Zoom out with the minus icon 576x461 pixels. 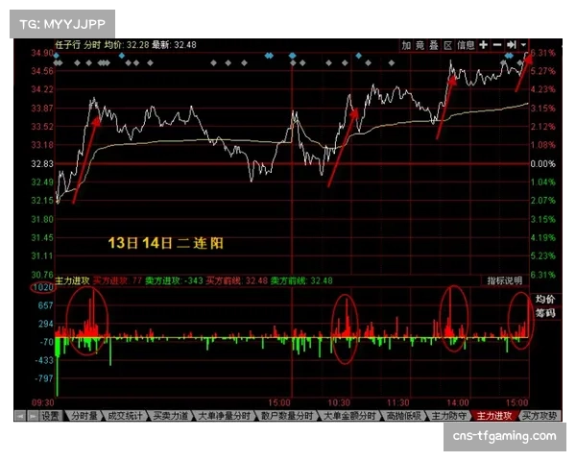point(498,44)
